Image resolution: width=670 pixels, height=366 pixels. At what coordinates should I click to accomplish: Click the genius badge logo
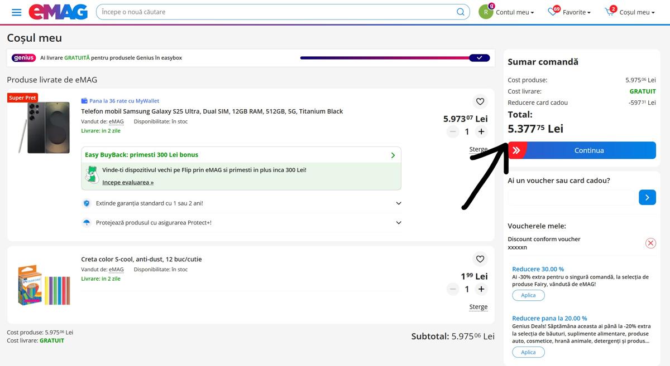24,57
